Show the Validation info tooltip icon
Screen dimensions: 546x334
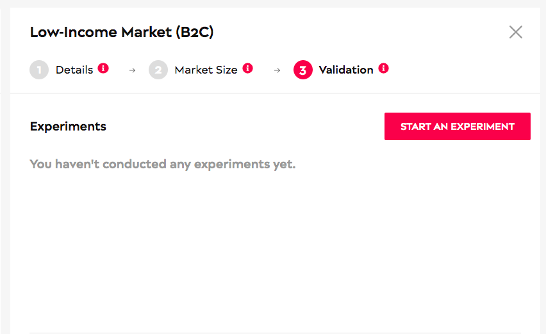(383, 68)
